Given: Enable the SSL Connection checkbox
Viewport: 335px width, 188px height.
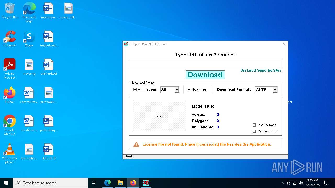Looking at the screenshot, I should click(254, 131).
